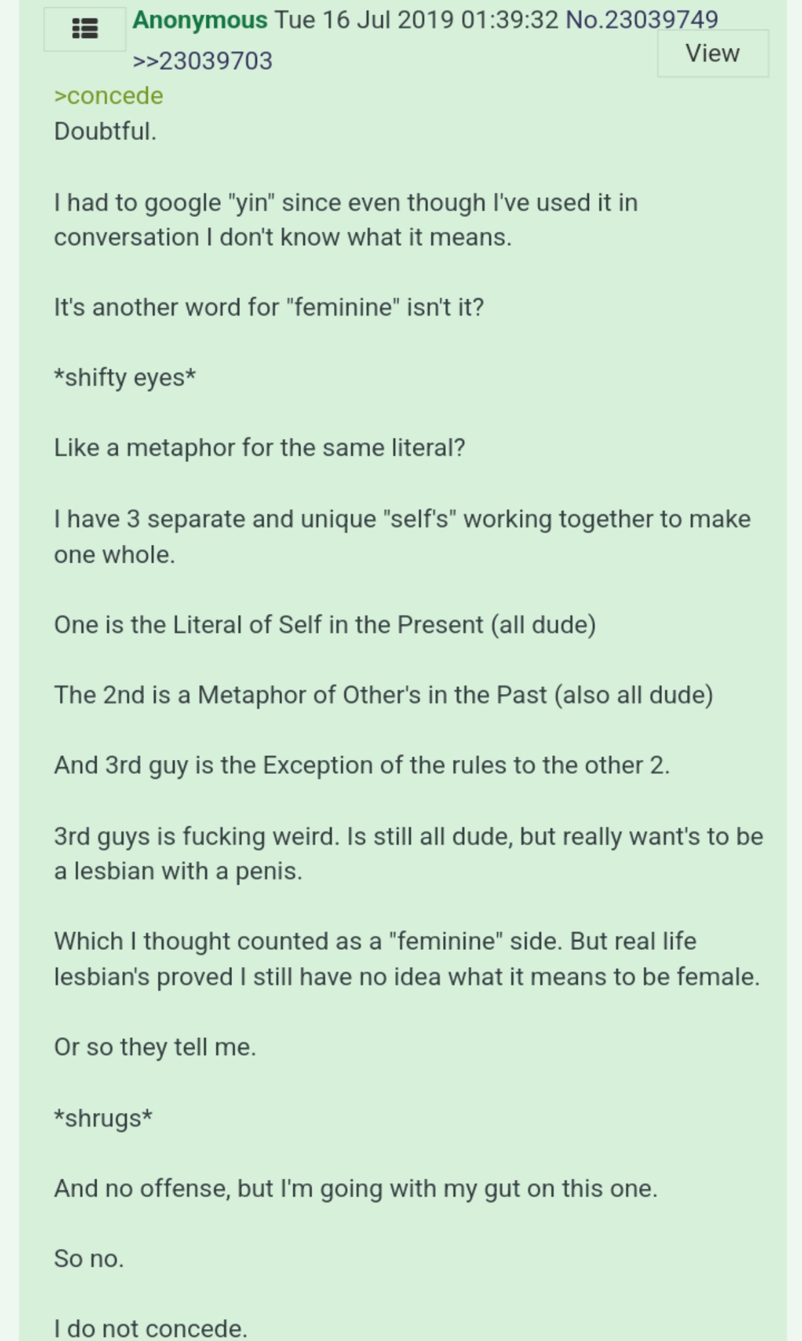Click the 'So no.' line
The width and height of the screenshot is (802, 1341).
89,1259
